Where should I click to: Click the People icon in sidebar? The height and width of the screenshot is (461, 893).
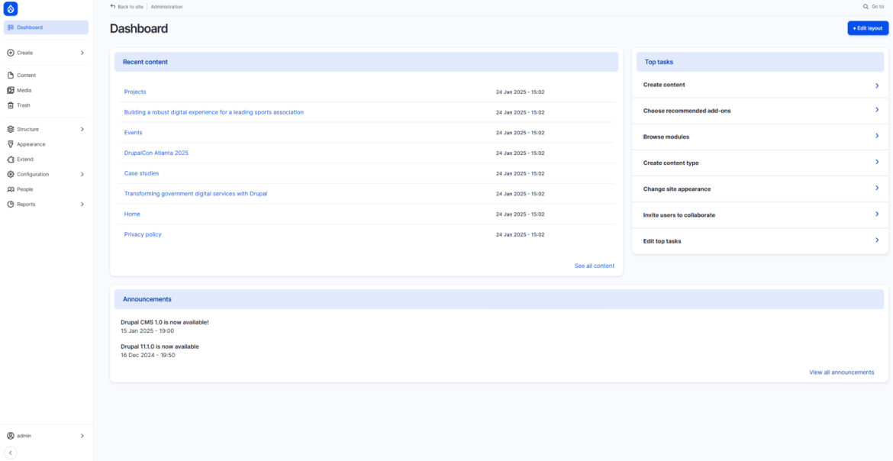pos(11,189)
